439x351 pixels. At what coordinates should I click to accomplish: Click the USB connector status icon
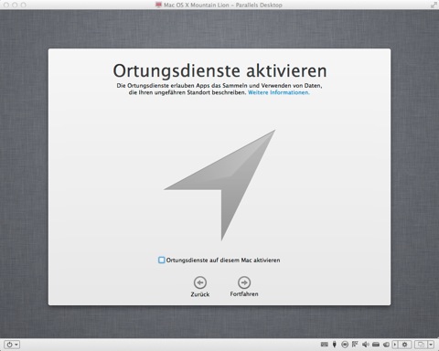(335, 345)
